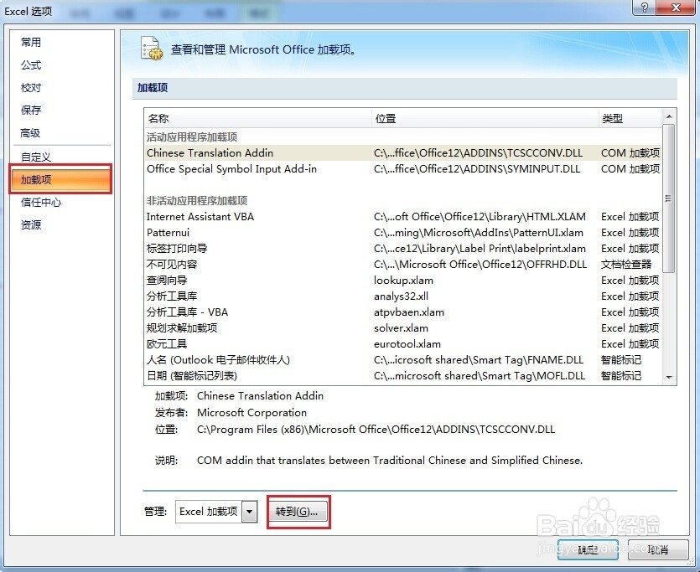Image resolution: width=700 pixels, height=572 pixels.
Task: Click the Office add-ins gear document icon
Action: tap(152, 49)
